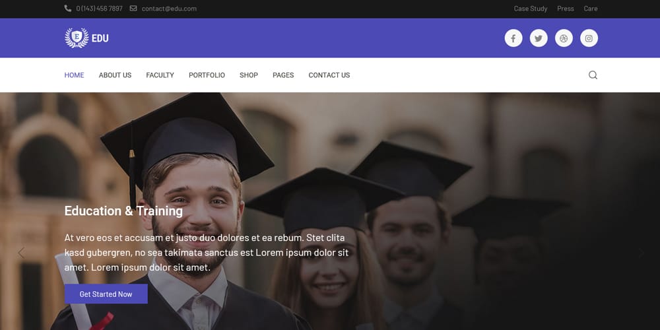The image size is (660, 330).
Task: Click the envelope email icon
Action: [x=133, y=9]
